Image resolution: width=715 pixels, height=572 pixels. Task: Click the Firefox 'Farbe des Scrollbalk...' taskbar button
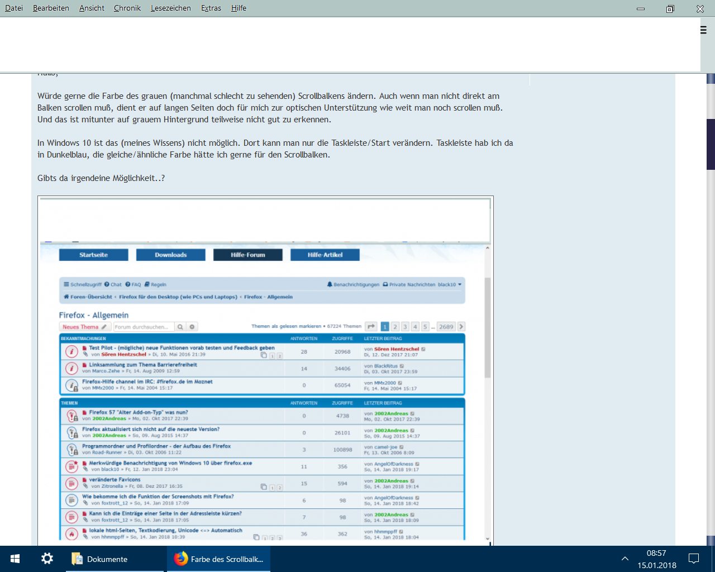(x=219, y=559)
